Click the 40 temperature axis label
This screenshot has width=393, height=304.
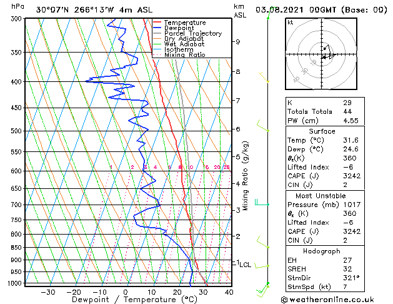tap(229, 292)
